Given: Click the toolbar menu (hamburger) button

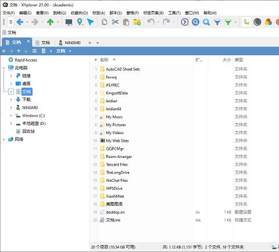Looking at the screenshot, I should click(x=11, y=22).
